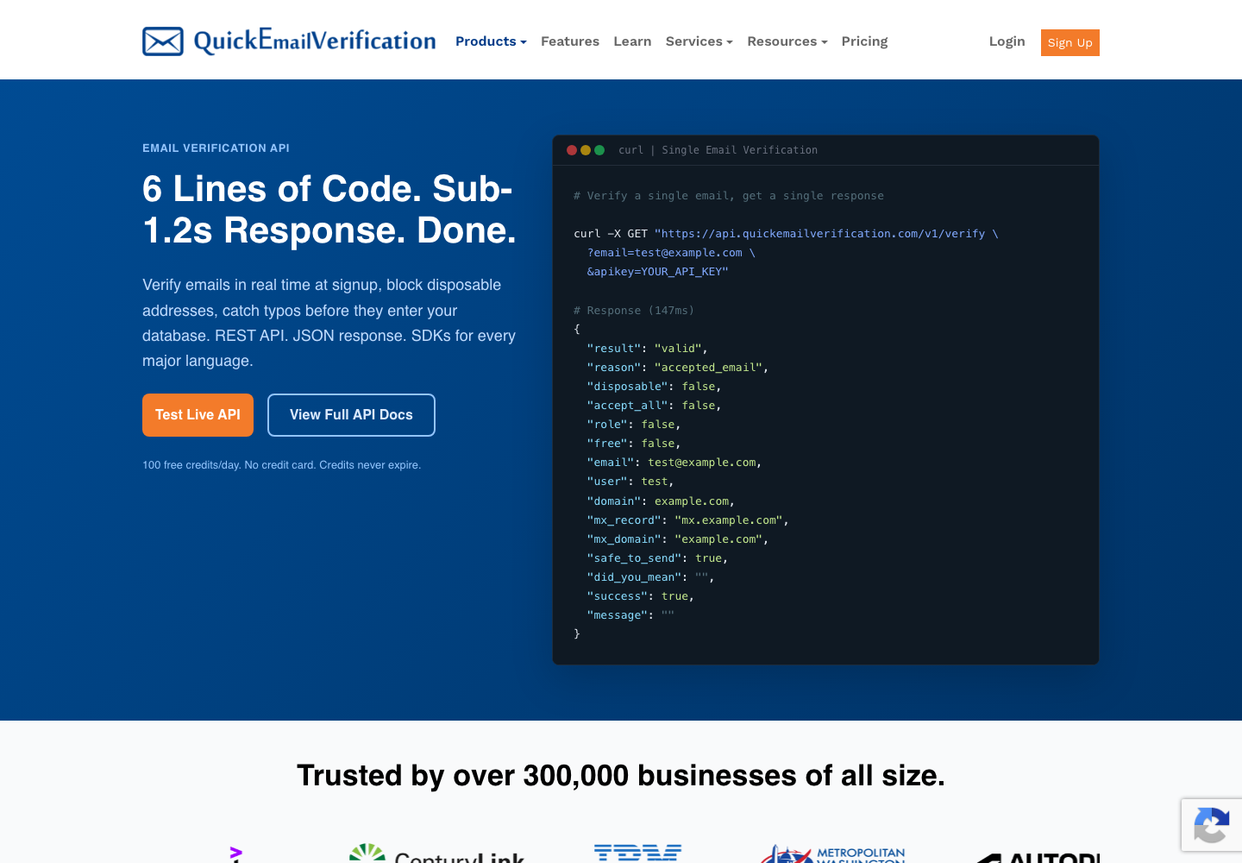Click the IBM logo
This screenshot has height=863, width=1242.
tap(638, 854)
